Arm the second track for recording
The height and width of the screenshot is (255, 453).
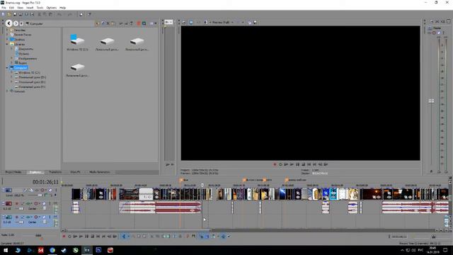pos(17,203)
